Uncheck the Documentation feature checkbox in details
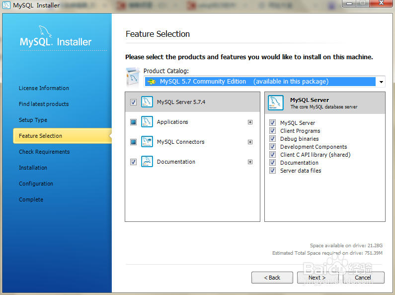This screenshot has width=395, height=295. (x=272, y=162)
